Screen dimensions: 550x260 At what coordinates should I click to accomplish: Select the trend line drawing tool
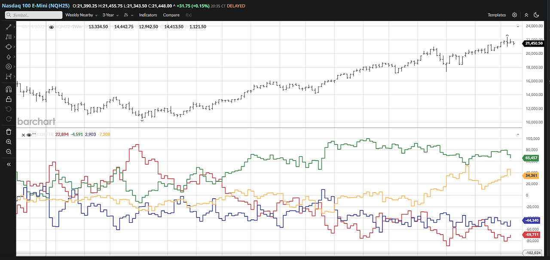(8, 27)
